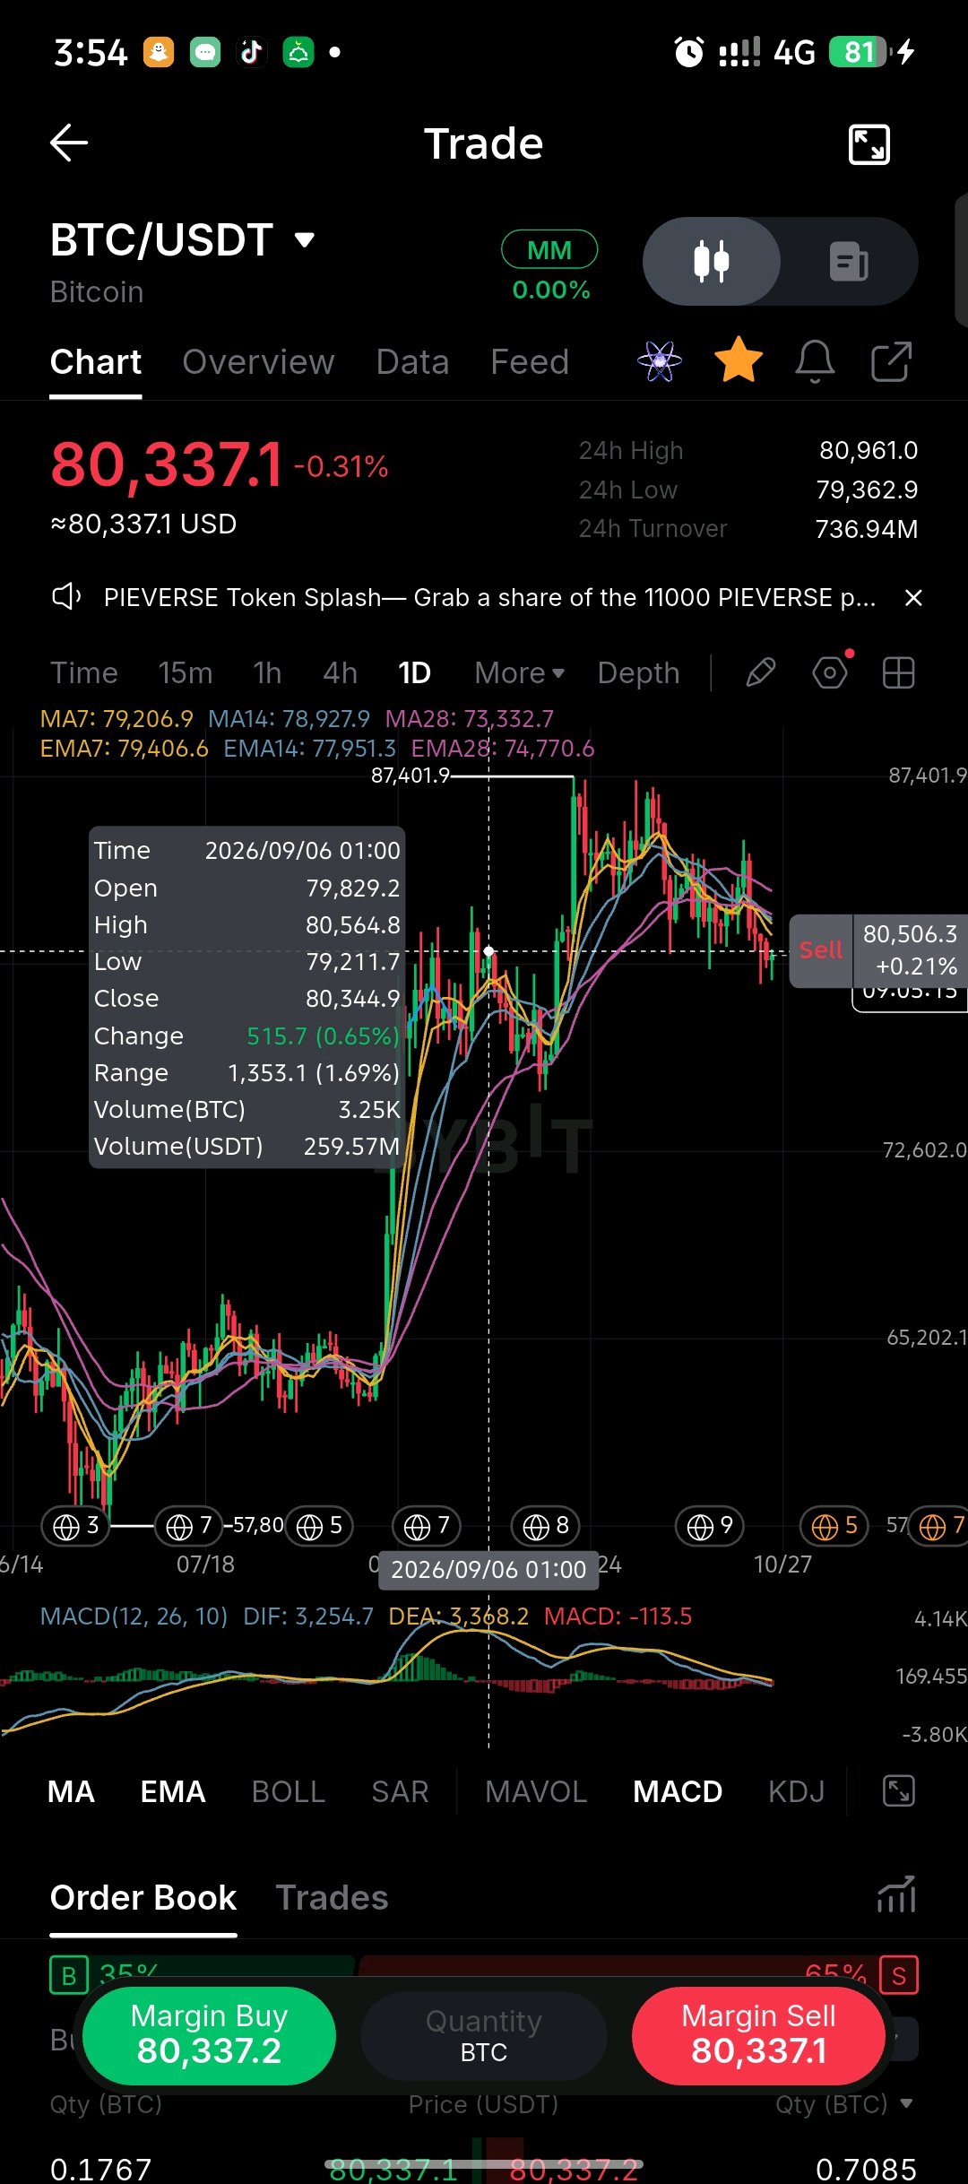
Task: Enable the SAR indicator
Action: (x=400, y=1791)
